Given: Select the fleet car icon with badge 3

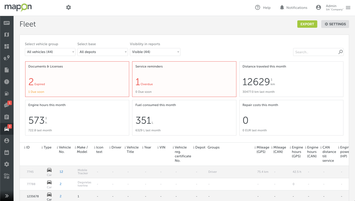Looking at the screenshot, I should tap(7, 128).
